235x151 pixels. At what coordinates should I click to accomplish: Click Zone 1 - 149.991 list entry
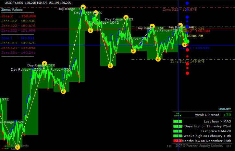click(18, 38)
